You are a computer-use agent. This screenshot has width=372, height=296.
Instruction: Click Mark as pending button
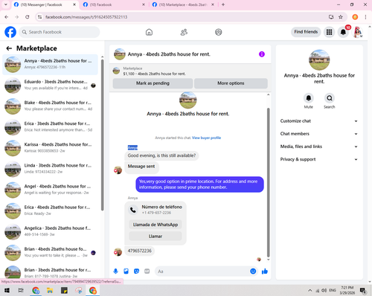coord(153,83)
